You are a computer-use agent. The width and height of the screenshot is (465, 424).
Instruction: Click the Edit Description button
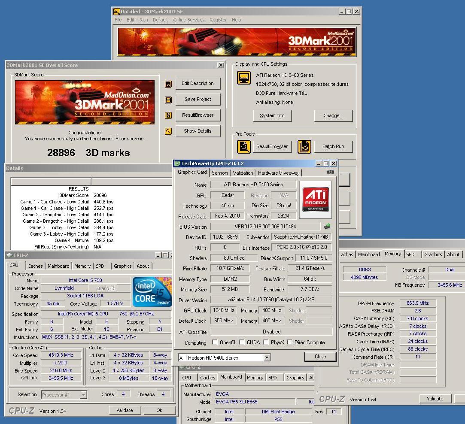point(198,84)
